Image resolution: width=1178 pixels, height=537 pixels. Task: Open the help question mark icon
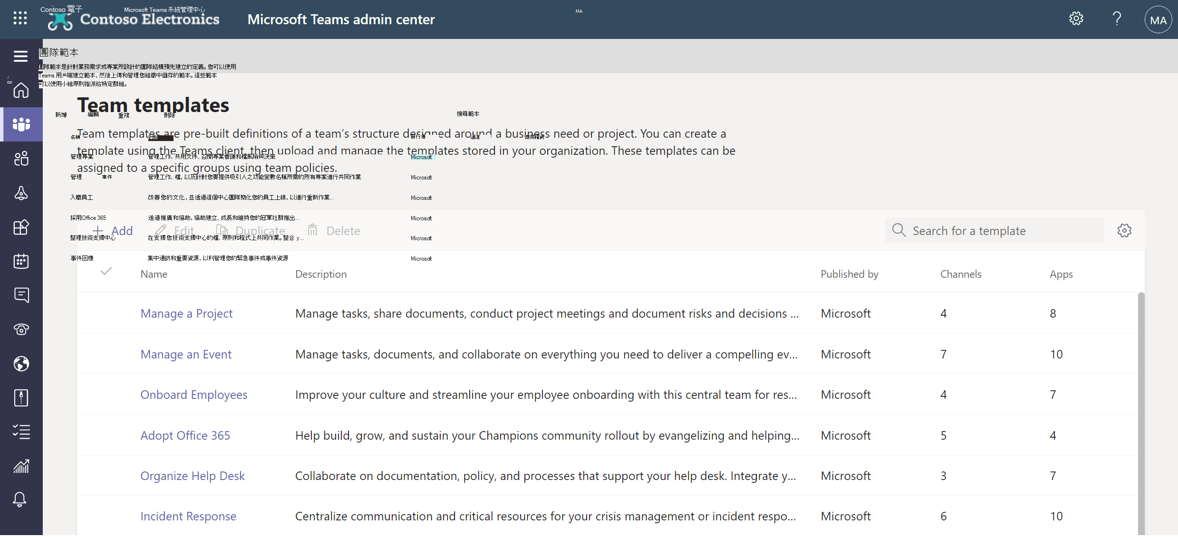click(1117, 19)
